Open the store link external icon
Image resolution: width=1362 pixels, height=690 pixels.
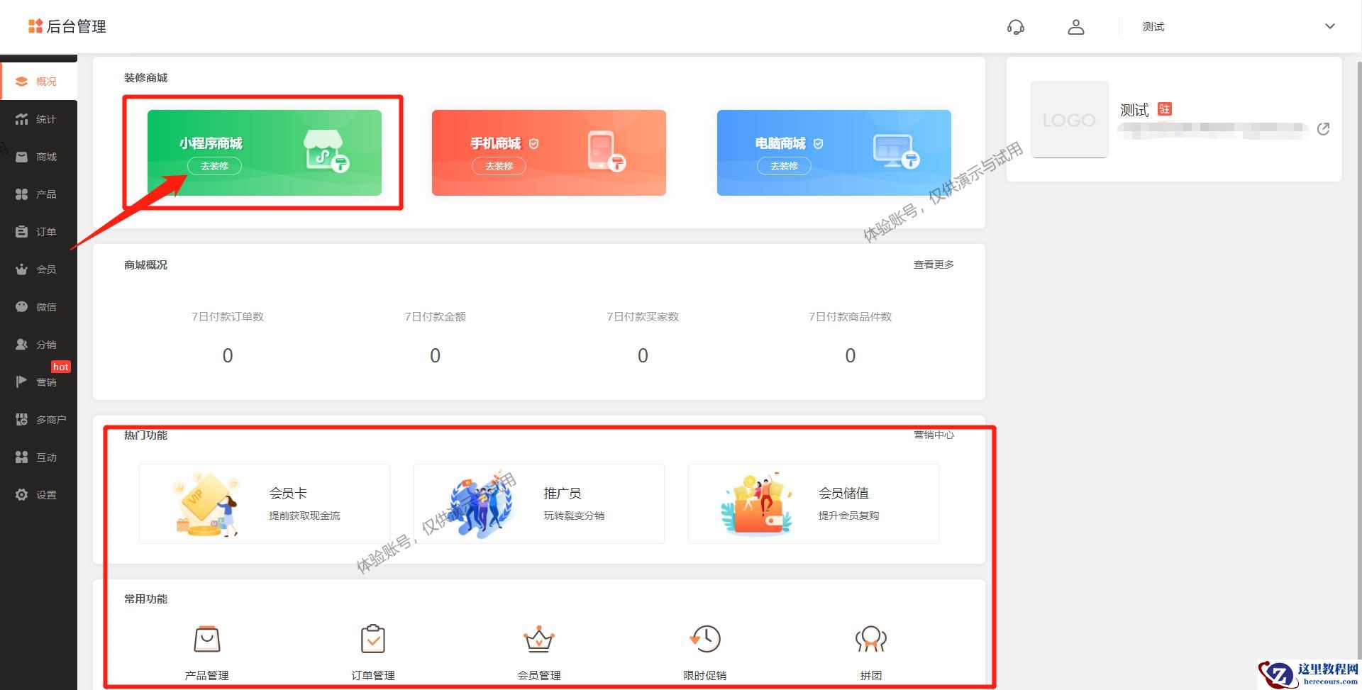click(x=1323, y=129)
